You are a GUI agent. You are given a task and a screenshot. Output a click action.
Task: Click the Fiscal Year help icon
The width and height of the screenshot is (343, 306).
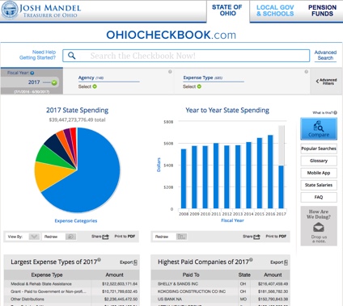32,73
